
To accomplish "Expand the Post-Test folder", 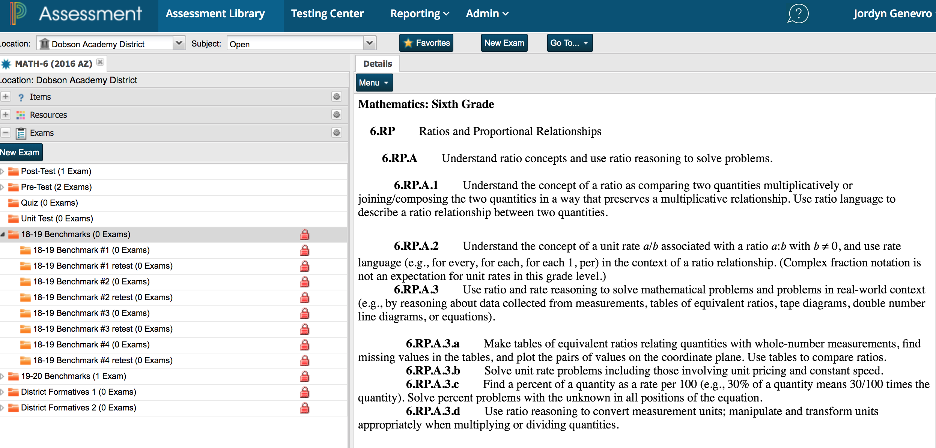I will coord(2,171).
